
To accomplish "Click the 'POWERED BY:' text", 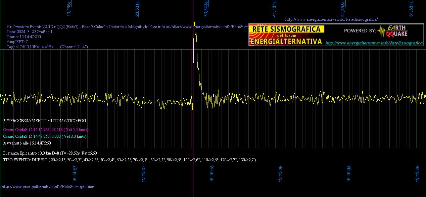I will tap(360, 31).
